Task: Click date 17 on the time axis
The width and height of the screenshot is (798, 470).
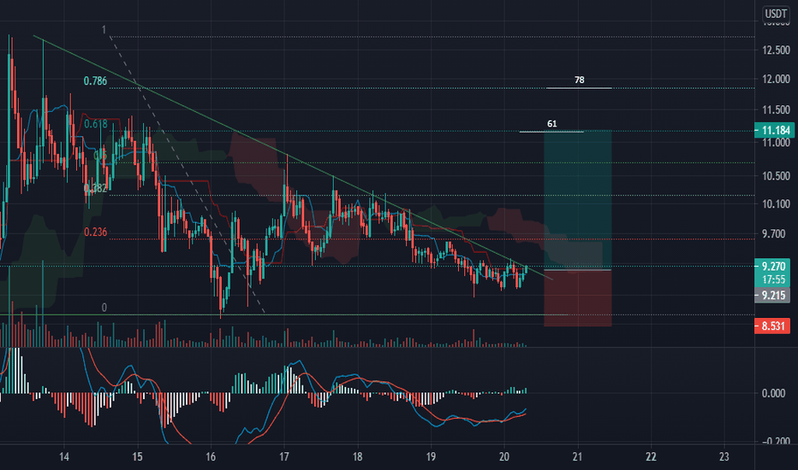Action: click(x=284, y=457)
